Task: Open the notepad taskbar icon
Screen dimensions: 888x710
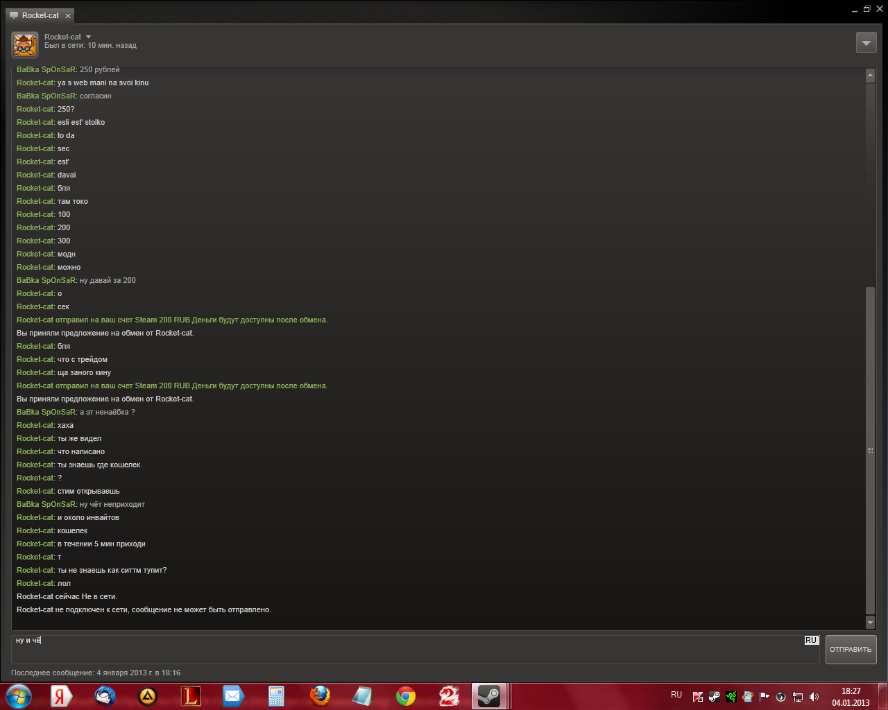Action: coord(363,696)
